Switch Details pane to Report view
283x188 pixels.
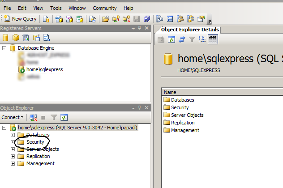coord(213,39)
